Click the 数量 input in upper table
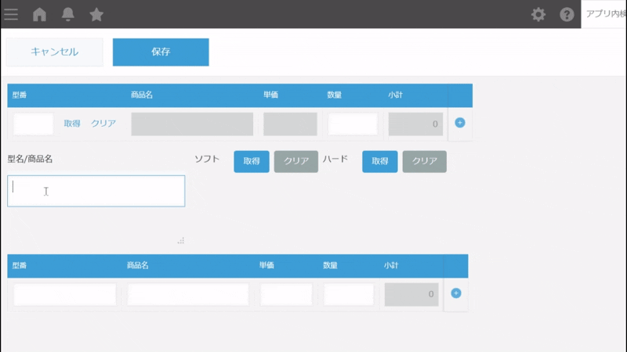 click(353, 124)
